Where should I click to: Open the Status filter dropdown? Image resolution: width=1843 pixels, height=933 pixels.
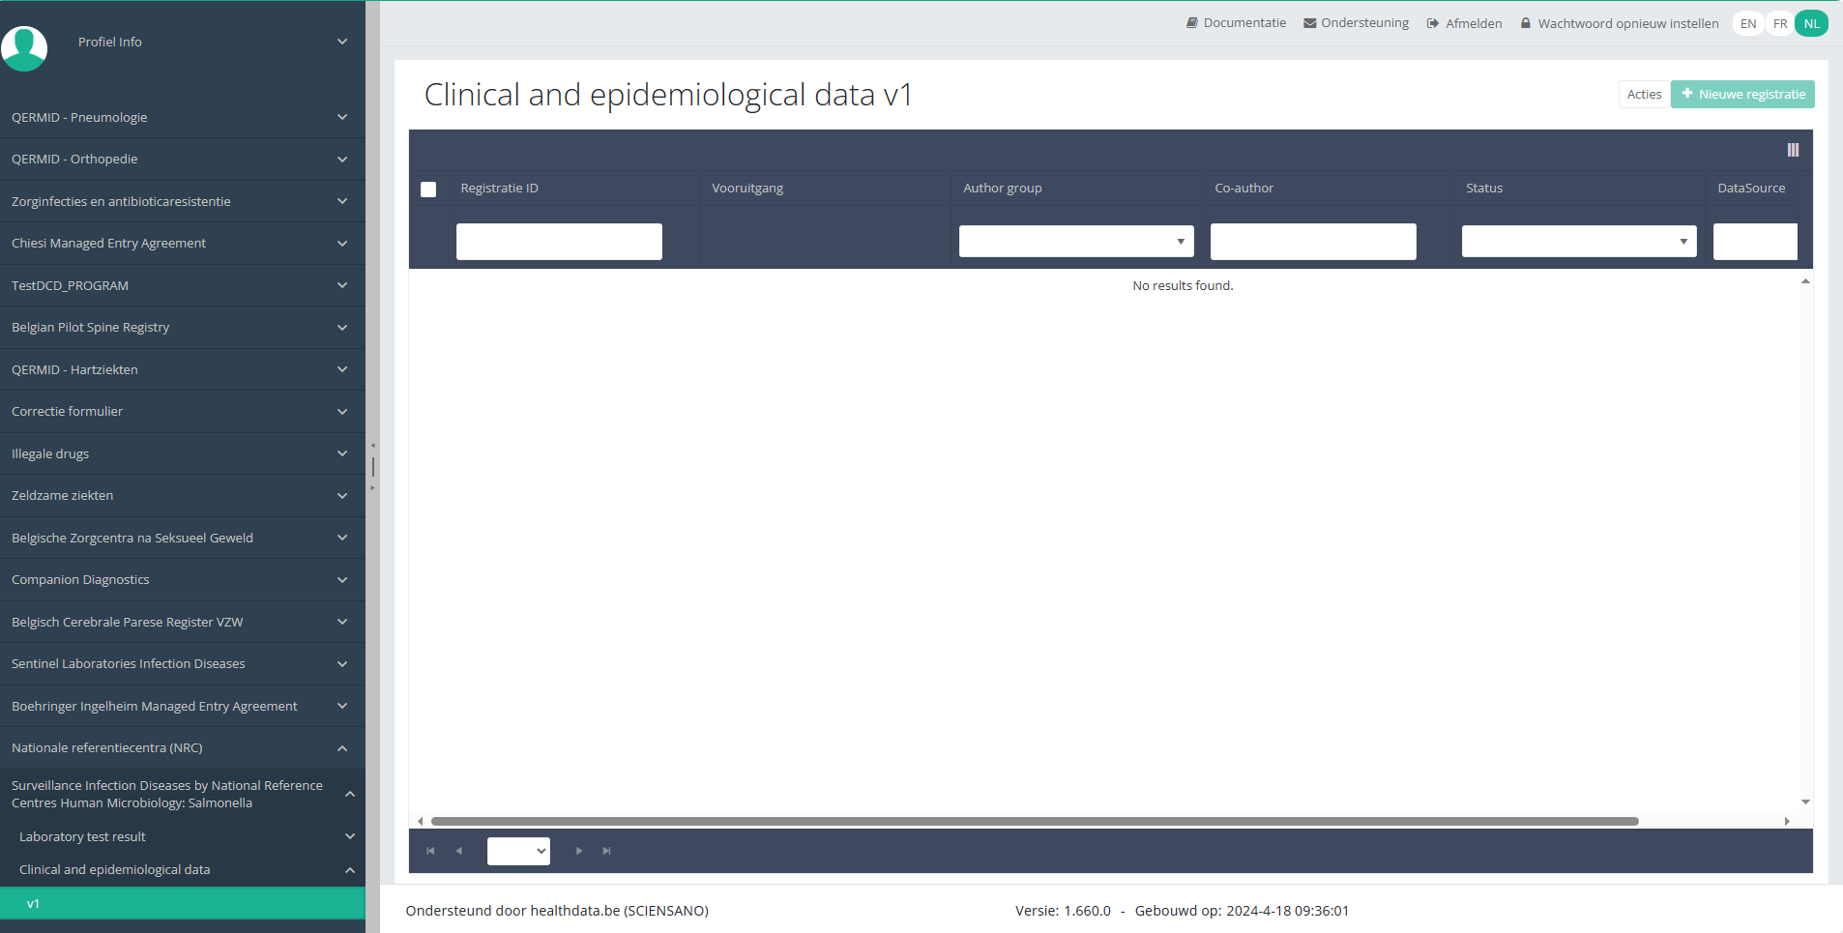pos(1578,242)
